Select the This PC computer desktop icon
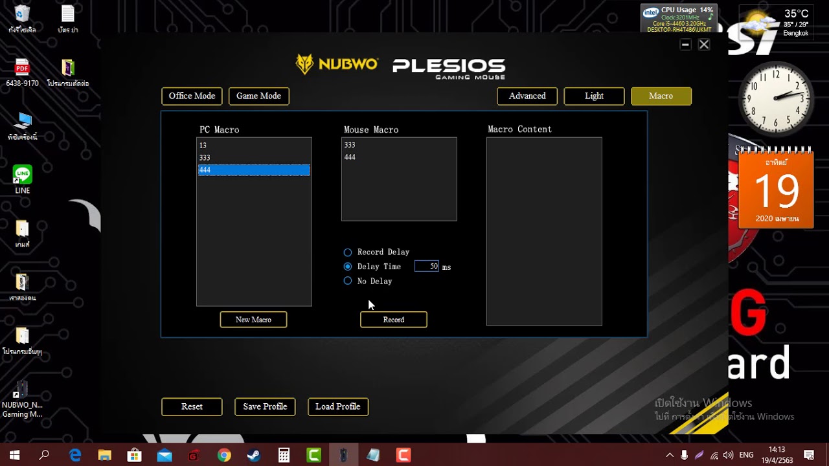This screenshot has height=466, width=829. (x=22, y=126)
